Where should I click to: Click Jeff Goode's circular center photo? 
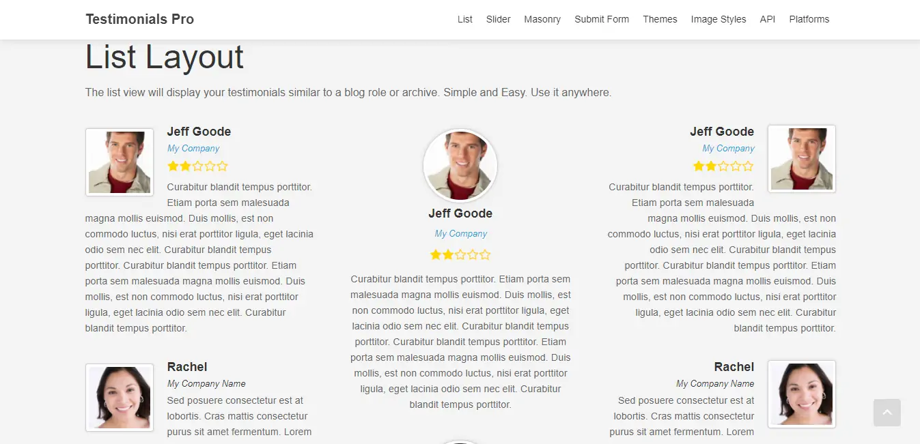pyautogui.click(x=460, y=166)
